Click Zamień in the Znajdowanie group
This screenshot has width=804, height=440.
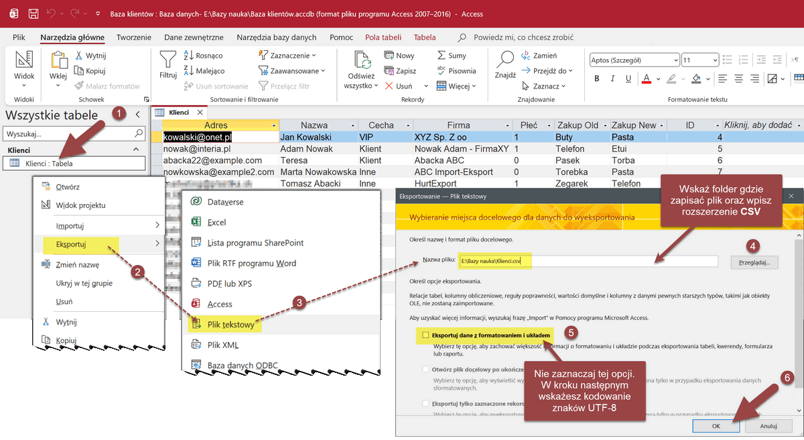[x=540, y=56]
